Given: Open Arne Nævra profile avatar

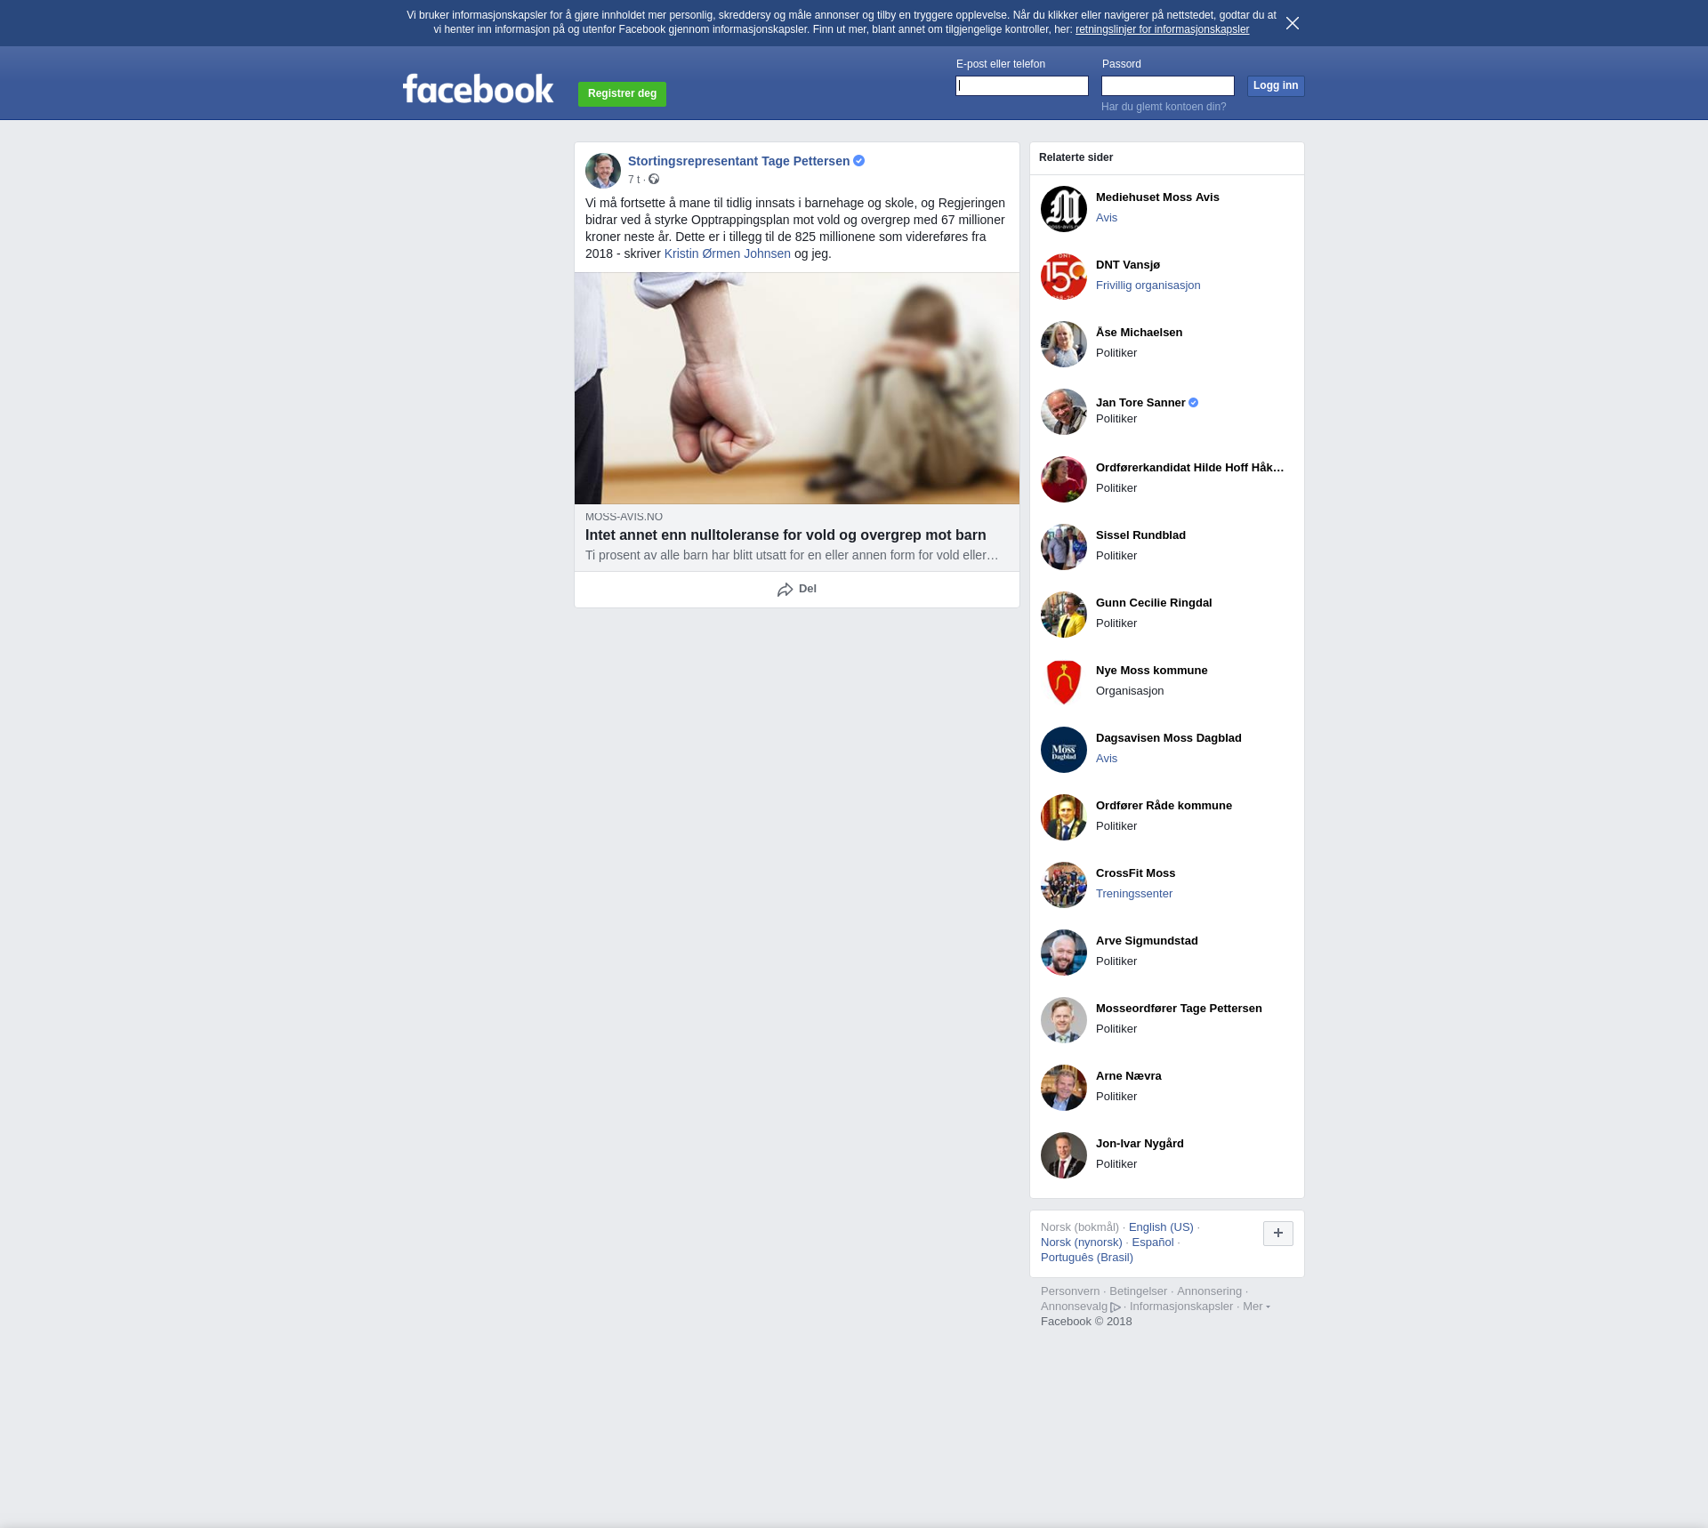Looking at the screenshot, I should click(x=1064, y=1088).
